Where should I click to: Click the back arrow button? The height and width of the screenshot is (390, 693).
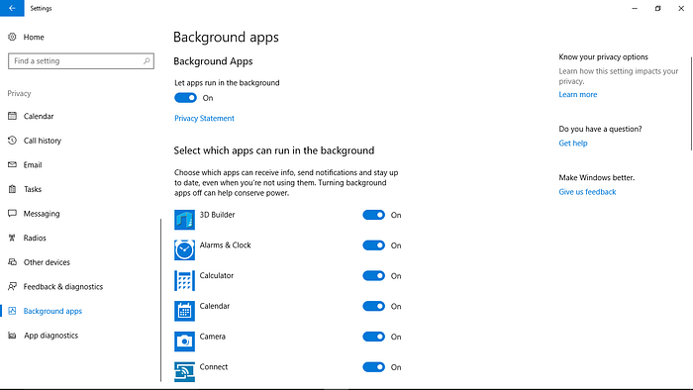pyautogui.click(x=12, y=8)
